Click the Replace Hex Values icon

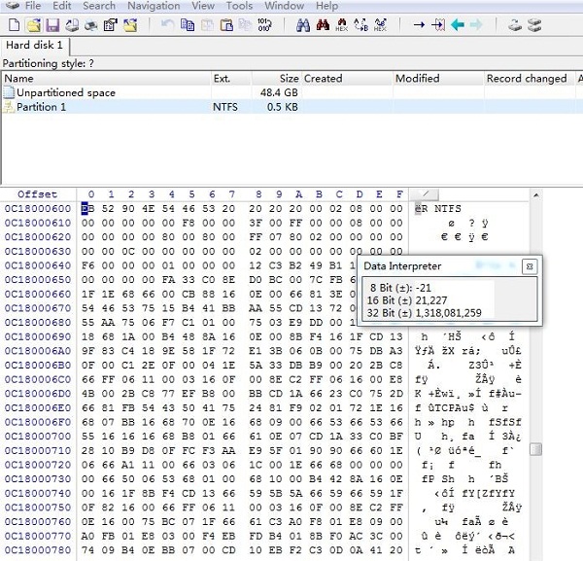(x=380, y=25)
